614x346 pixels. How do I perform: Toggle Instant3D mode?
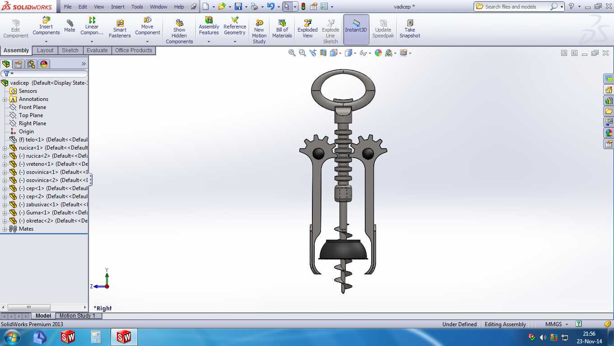tap(356, 29)
